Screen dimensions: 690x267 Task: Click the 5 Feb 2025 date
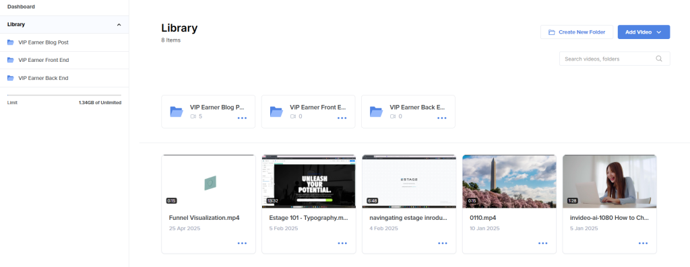coord(284,229)
